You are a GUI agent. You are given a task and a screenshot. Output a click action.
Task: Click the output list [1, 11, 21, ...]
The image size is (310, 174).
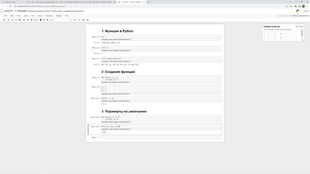point(120,64)
